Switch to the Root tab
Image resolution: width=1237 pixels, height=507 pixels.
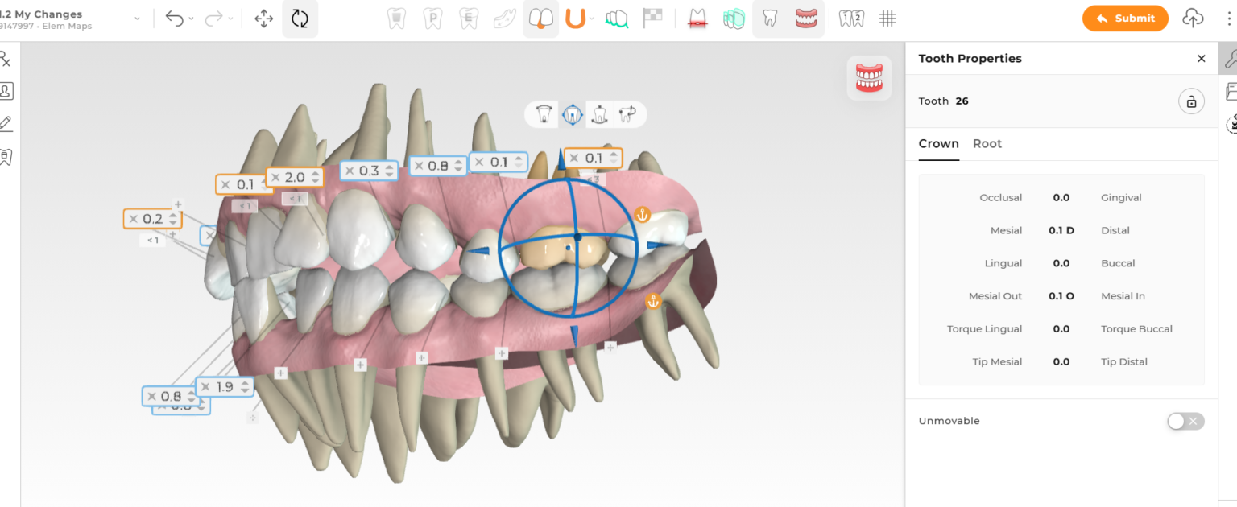coord(987,143)
